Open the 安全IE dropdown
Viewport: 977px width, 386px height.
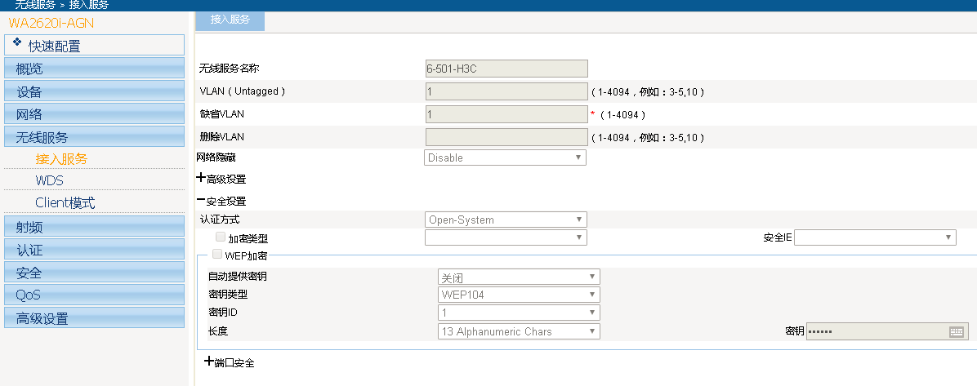[875, 237]
